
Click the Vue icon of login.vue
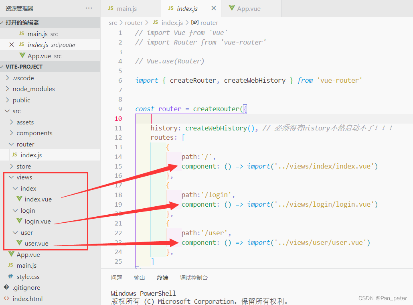click(x=19, y=221)
